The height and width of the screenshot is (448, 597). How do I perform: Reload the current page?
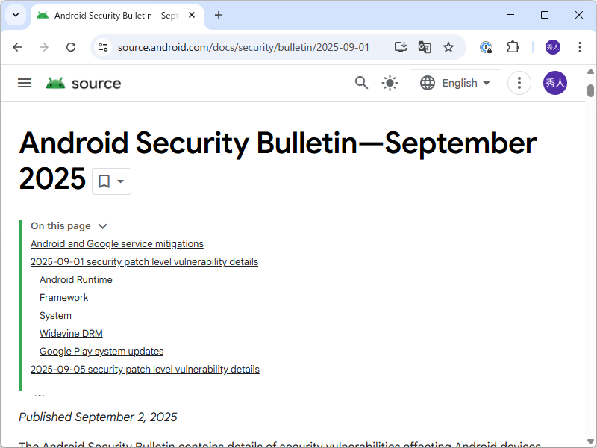coord(71,46)
